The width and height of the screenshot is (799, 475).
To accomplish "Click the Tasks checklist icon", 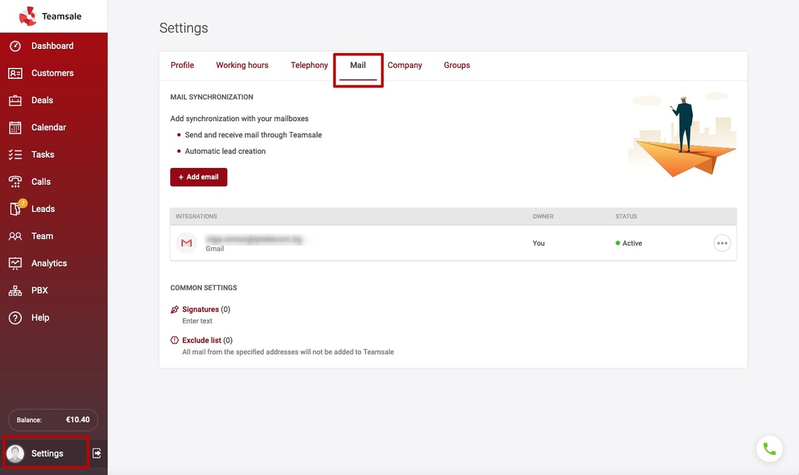I will click(x=15, y=155).
